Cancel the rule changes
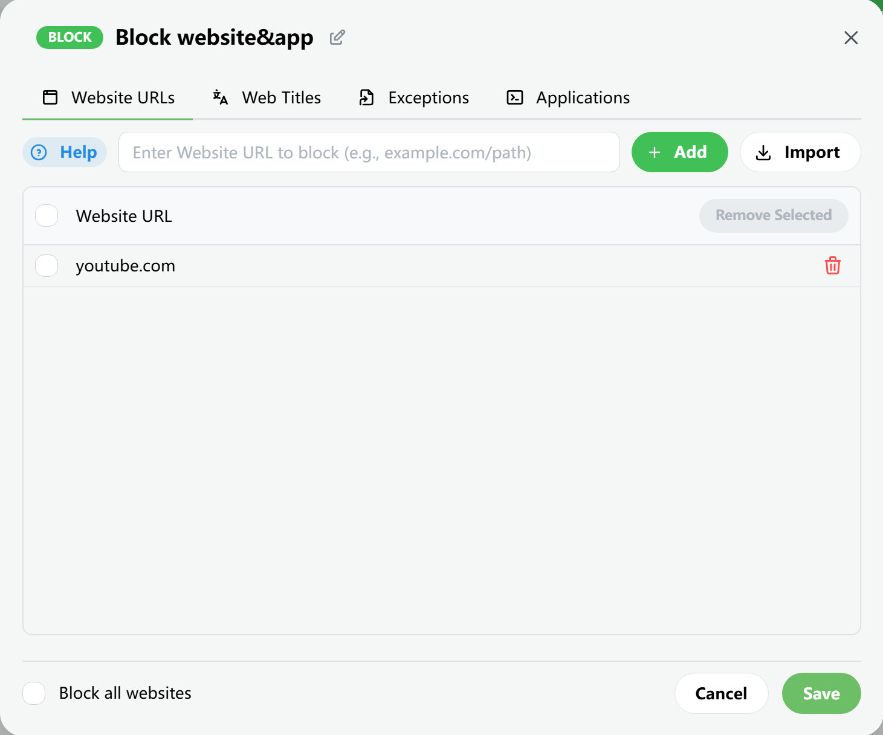The height and width of the screenshot is (735, 883). pos(721,693)
